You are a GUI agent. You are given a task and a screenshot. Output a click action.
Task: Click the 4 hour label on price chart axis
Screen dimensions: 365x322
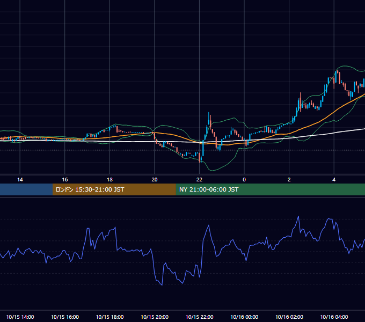pos(334,180)
